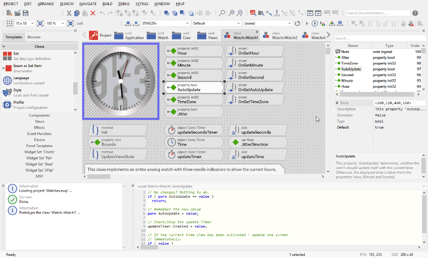This screenshot has width=428, height=258.
Task: Select the TimeZone member in the list
Action: coord(349,63)
